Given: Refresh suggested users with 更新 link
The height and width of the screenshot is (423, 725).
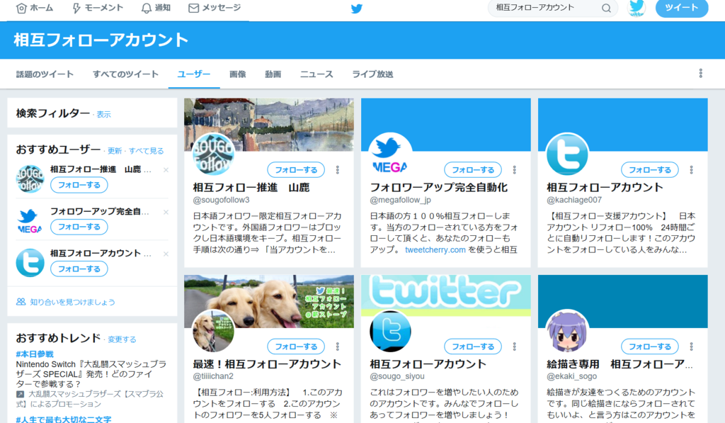Looking at the screenshot, I should 115,151.
